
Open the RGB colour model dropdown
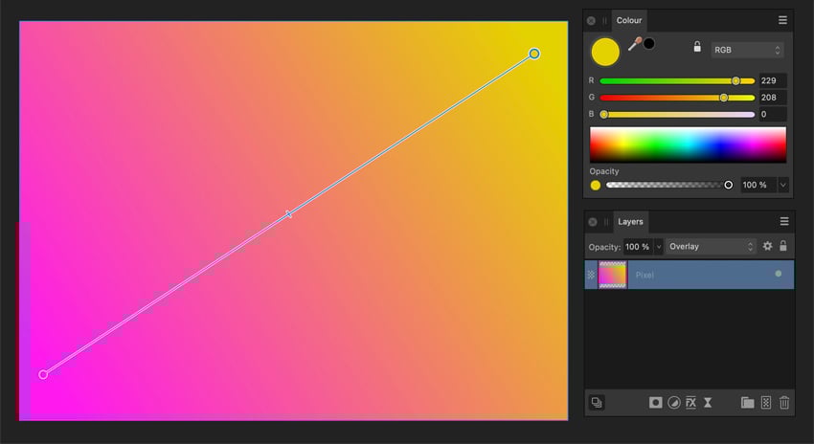747,50
